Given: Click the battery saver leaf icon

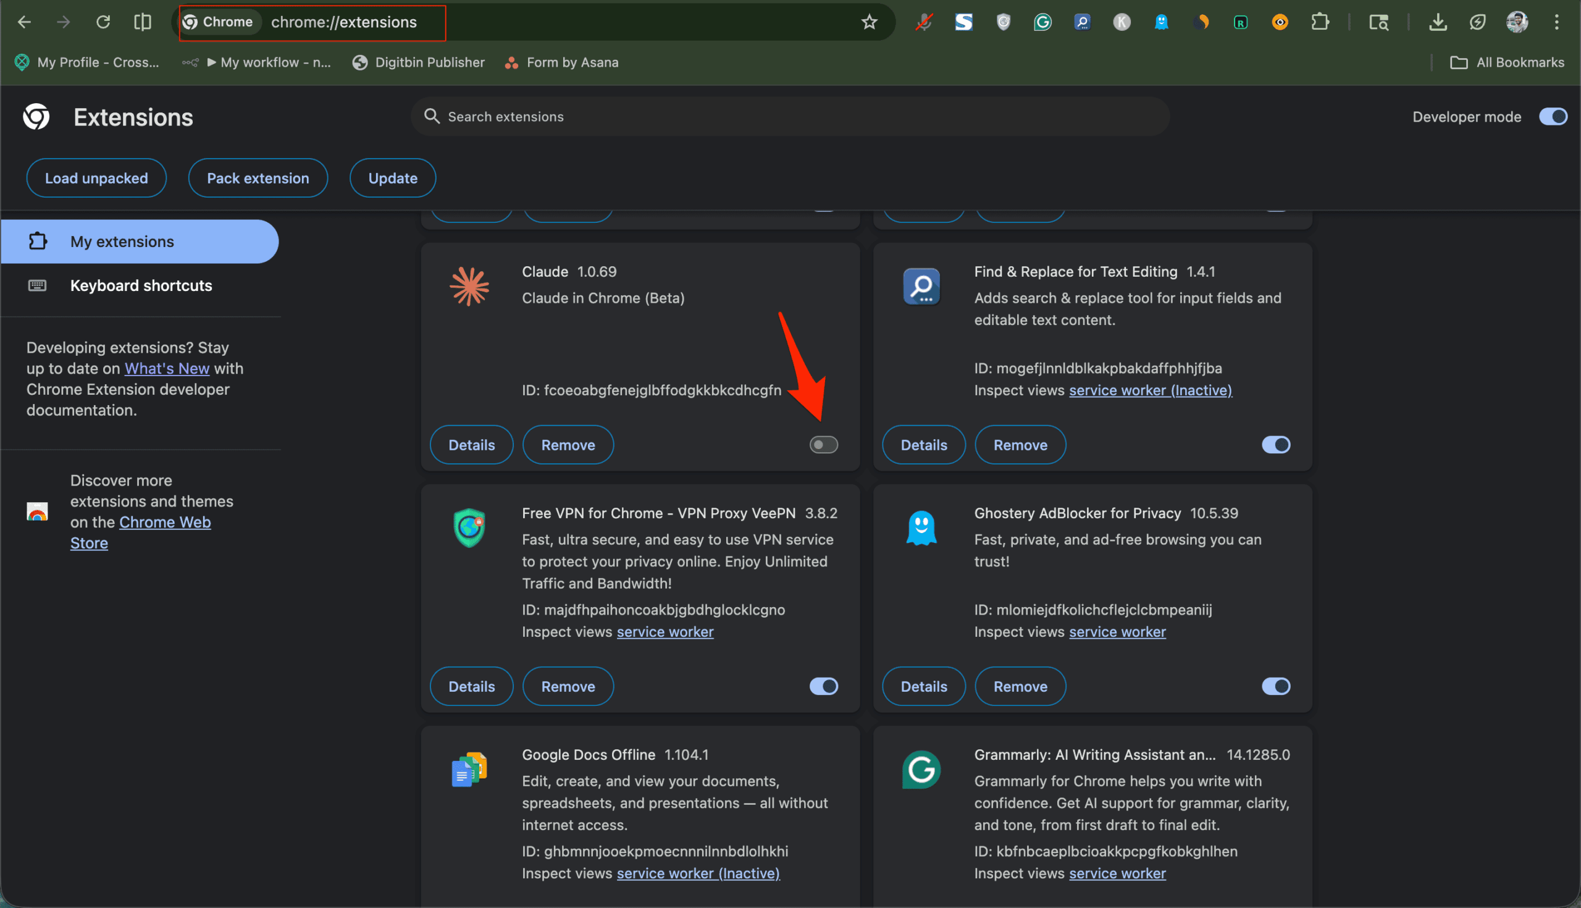Looking at the screenshot, I should [1478, 22].
